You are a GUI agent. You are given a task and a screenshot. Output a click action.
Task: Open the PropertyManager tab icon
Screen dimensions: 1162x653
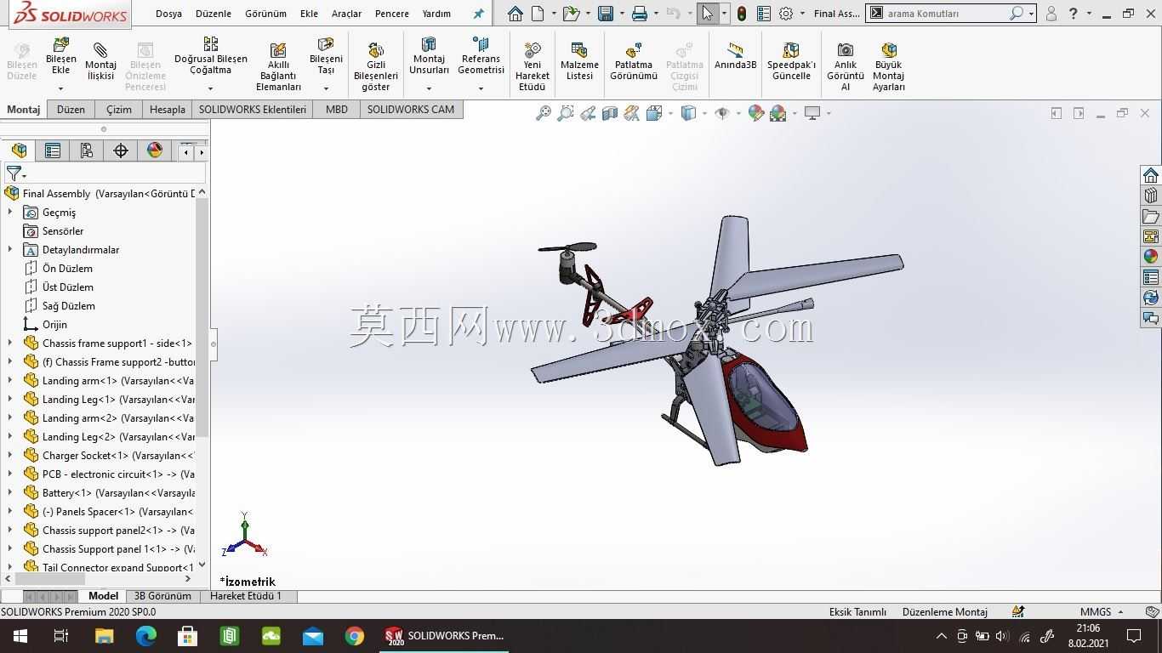coord(53,150)
